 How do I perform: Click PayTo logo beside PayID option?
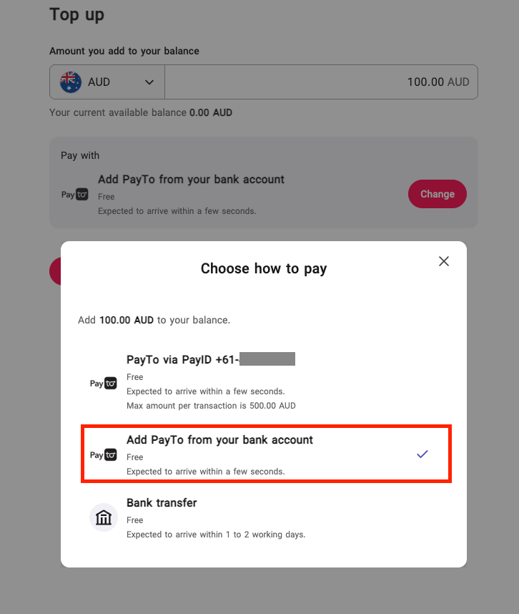pyautogui.click(x=103, y=383)
